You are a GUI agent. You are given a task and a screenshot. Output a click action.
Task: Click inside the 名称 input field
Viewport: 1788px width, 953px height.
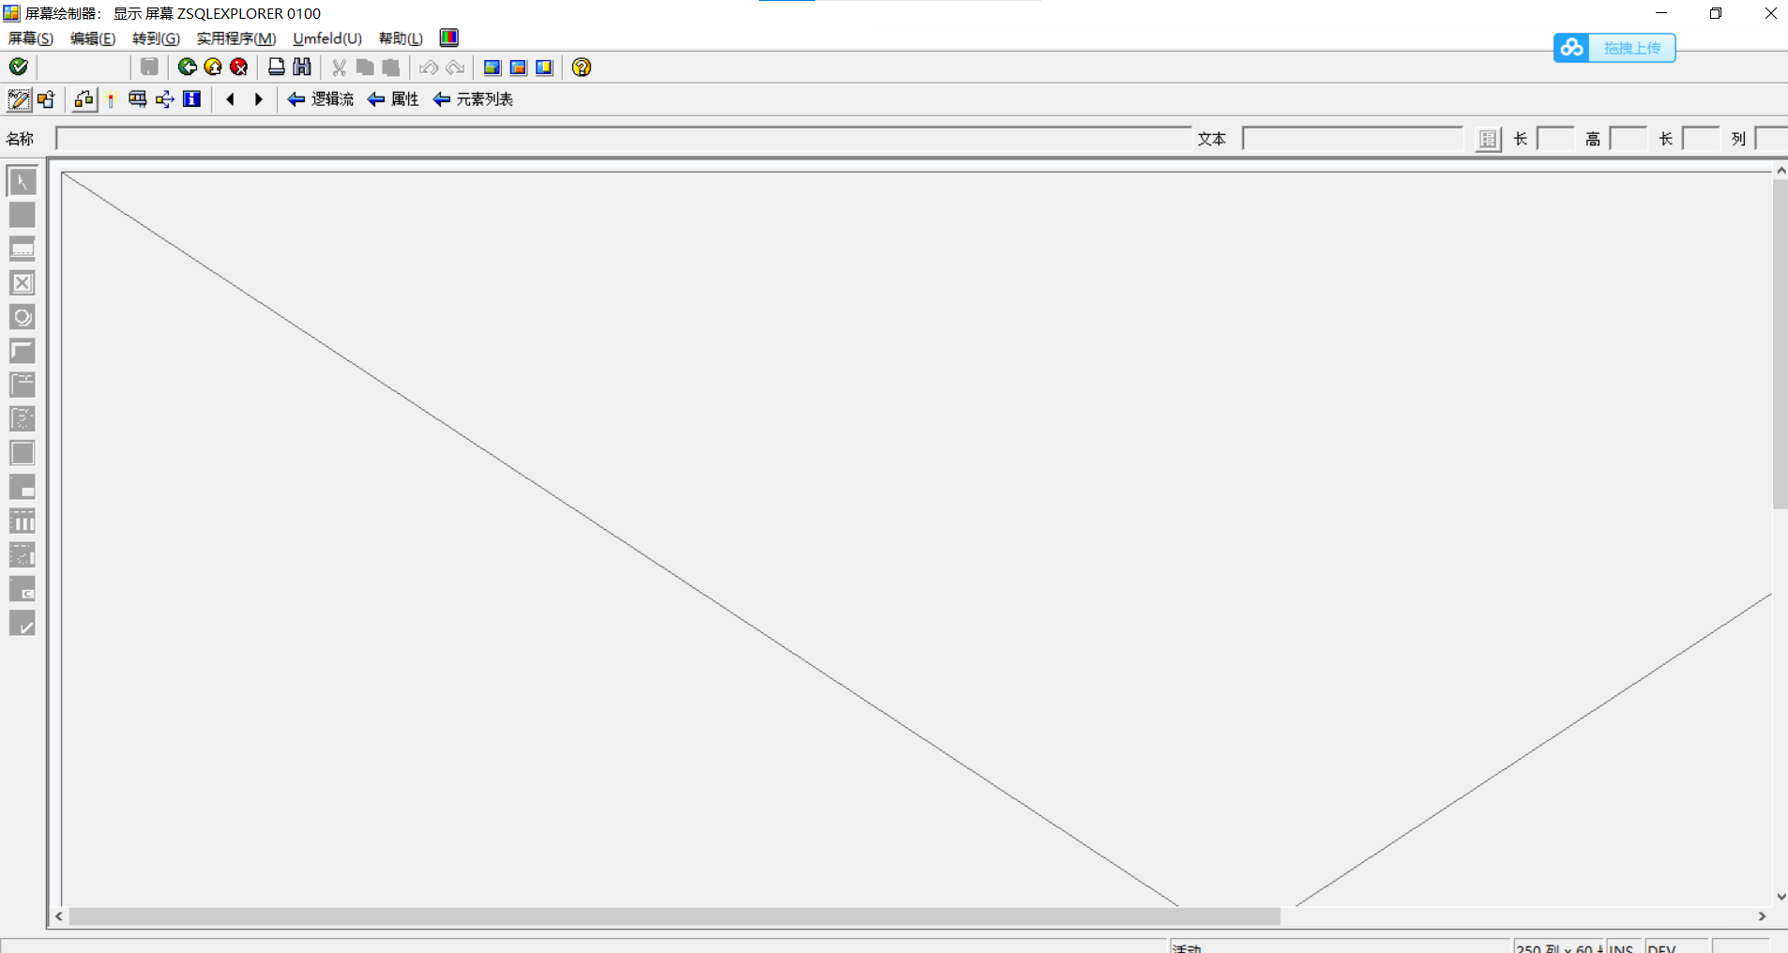point(619,138)
